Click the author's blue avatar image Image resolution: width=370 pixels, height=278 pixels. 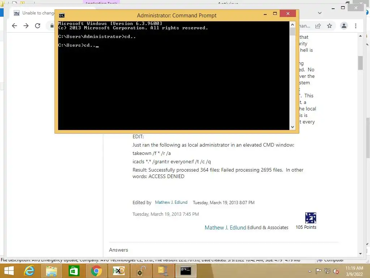coord(310,218)
